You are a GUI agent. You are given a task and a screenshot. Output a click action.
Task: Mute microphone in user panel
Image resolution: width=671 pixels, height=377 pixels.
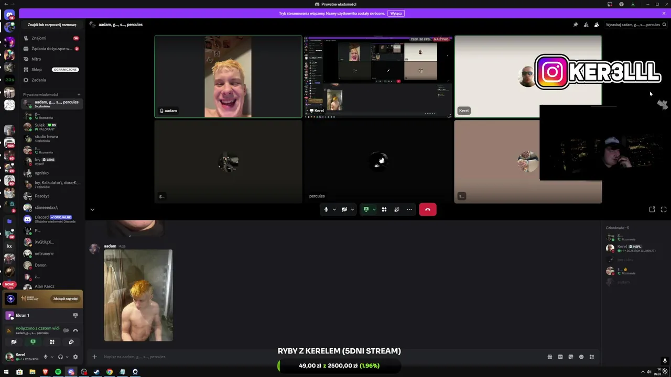point(46,357)
